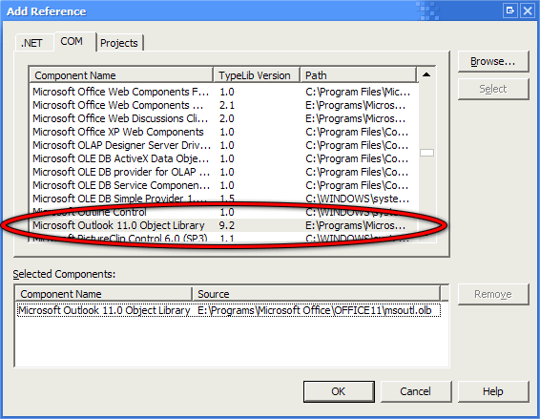The image size is (540, 419).
Task: Click Source column header in Selected Components
Action: coord(317,294)
